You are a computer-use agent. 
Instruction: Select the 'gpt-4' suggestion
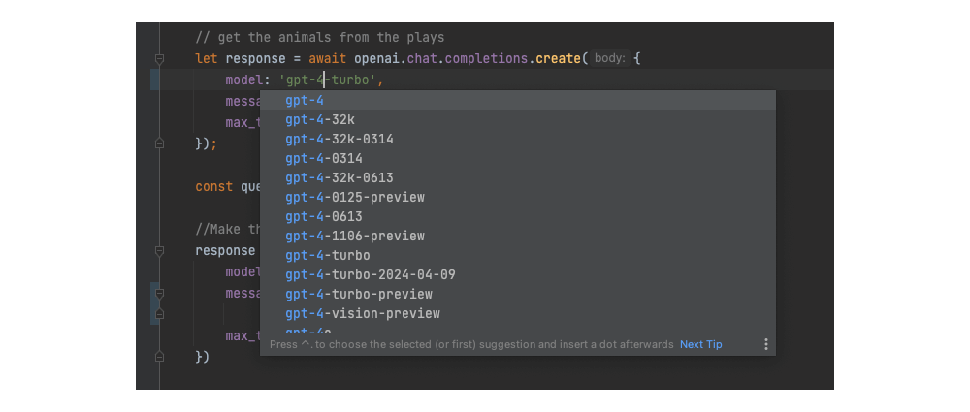tap(304, 101)
